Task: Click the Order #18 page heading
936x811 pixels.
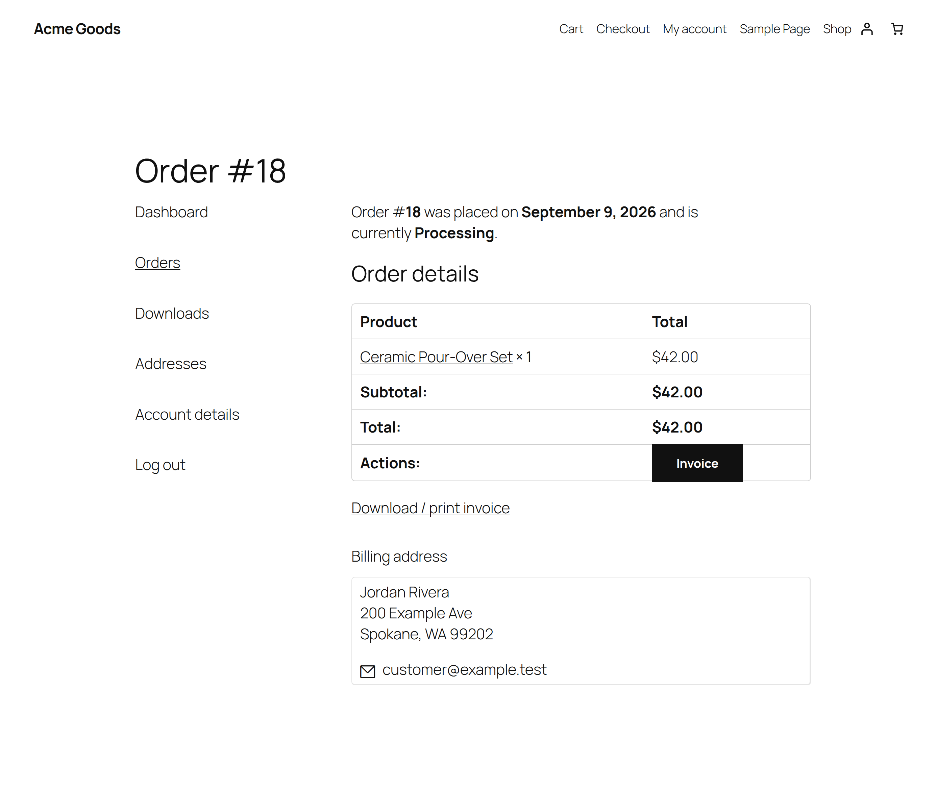Action: [211, 171]
